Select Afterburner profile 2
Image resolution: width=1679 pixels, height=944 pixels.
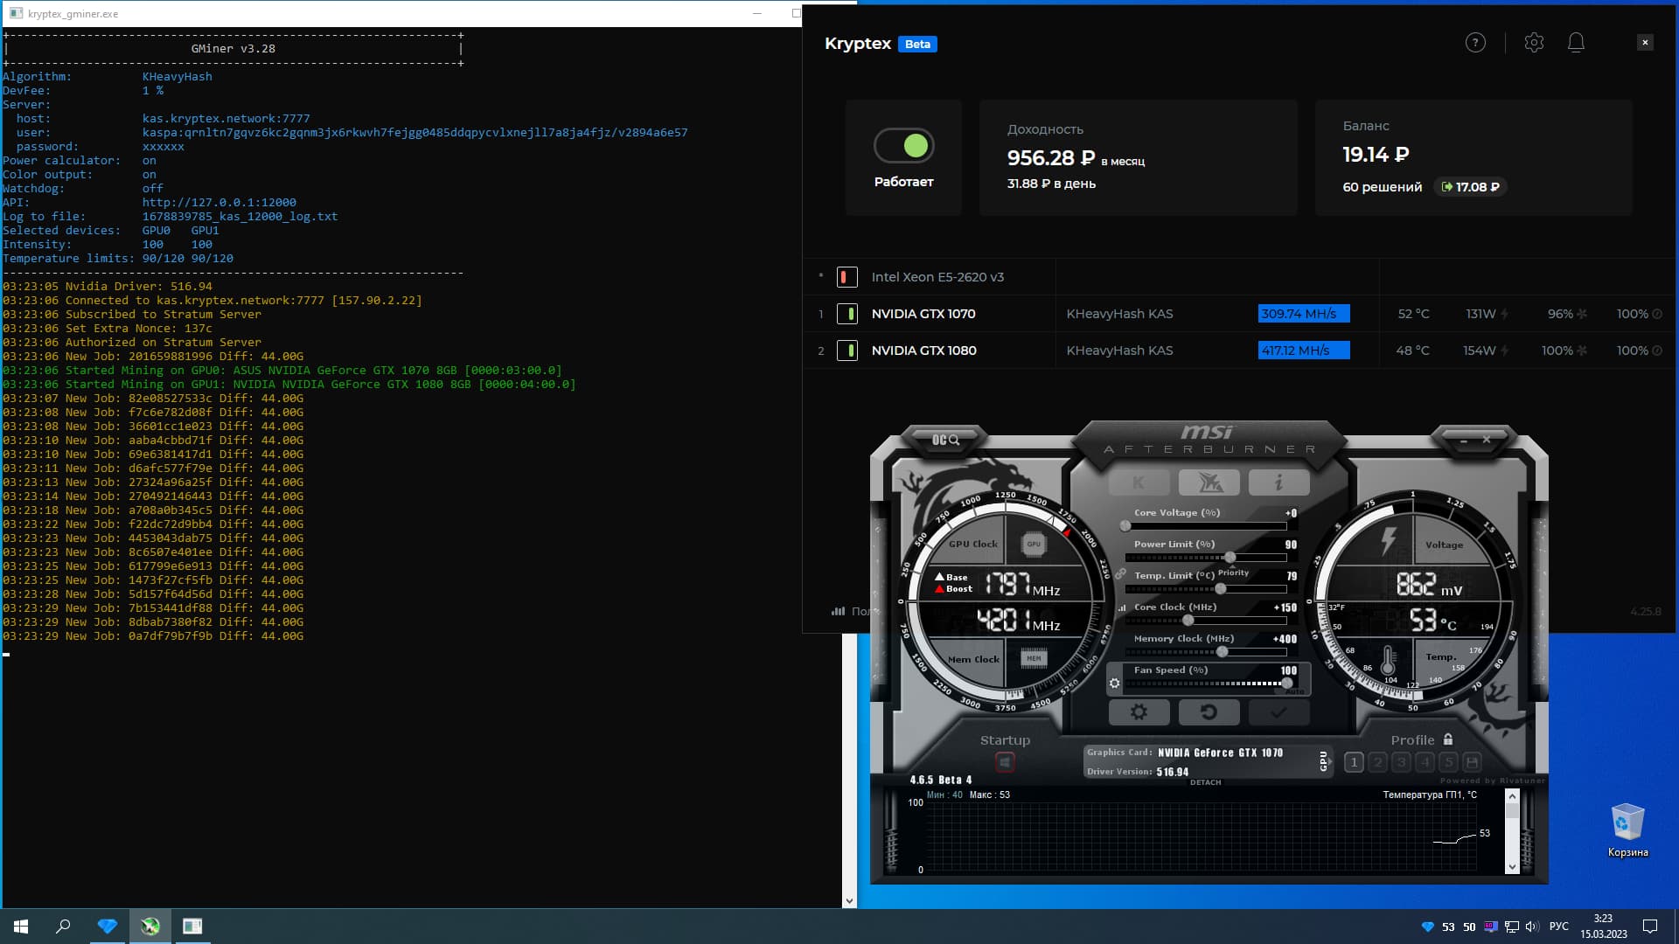point(1377,762)
